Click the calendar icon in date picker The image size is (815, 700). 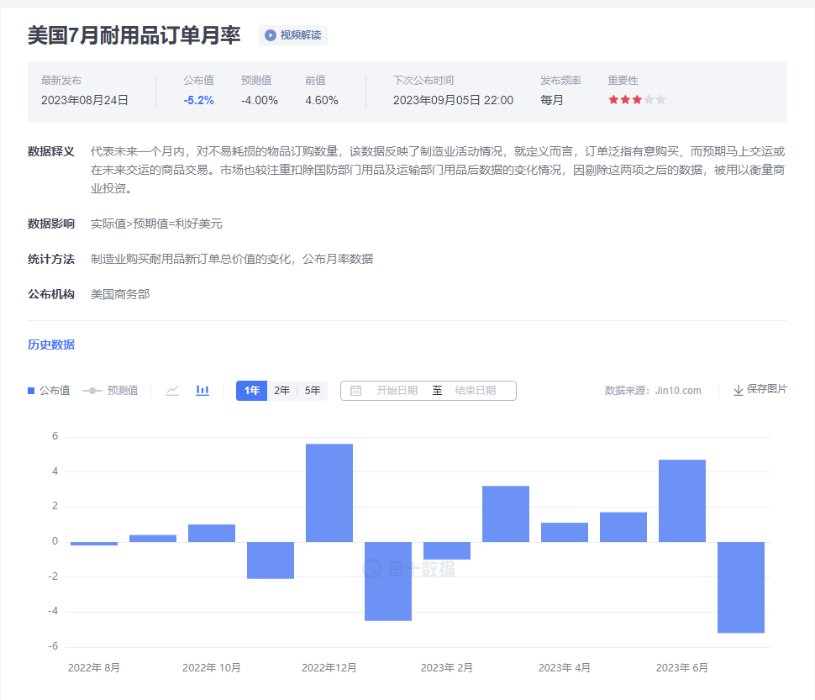pos(356,390)
